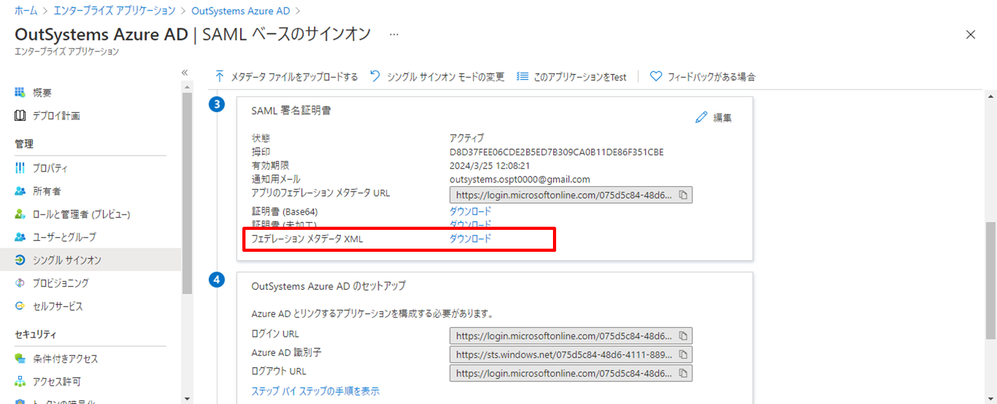This screenshot has height=404, width=997.
Task: Copy the login URL value
Action: coord(683,336)
